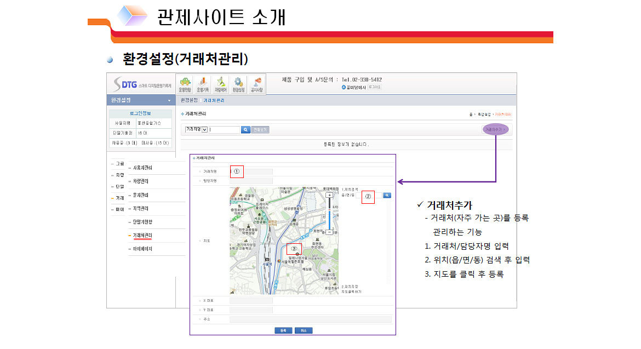Click the blue search icon beside 거래처명 filter
Viewport: 641px width, 349px height.
pyautogui.click(x=246, y=130)
